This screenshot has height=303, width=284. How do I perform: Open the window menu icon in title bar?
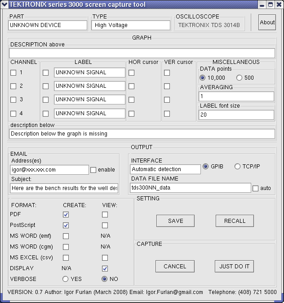pos(5,5)
